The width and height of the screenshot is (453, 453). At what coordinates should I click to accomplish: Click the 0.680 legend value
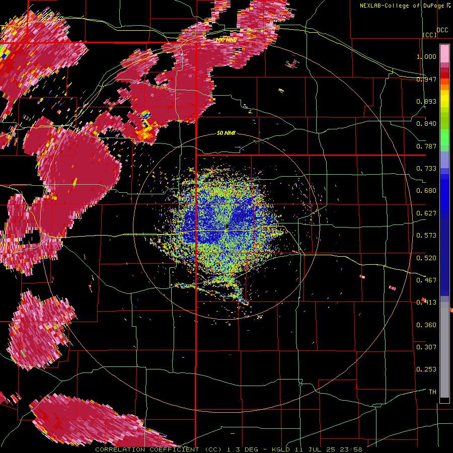coord(426,191)
